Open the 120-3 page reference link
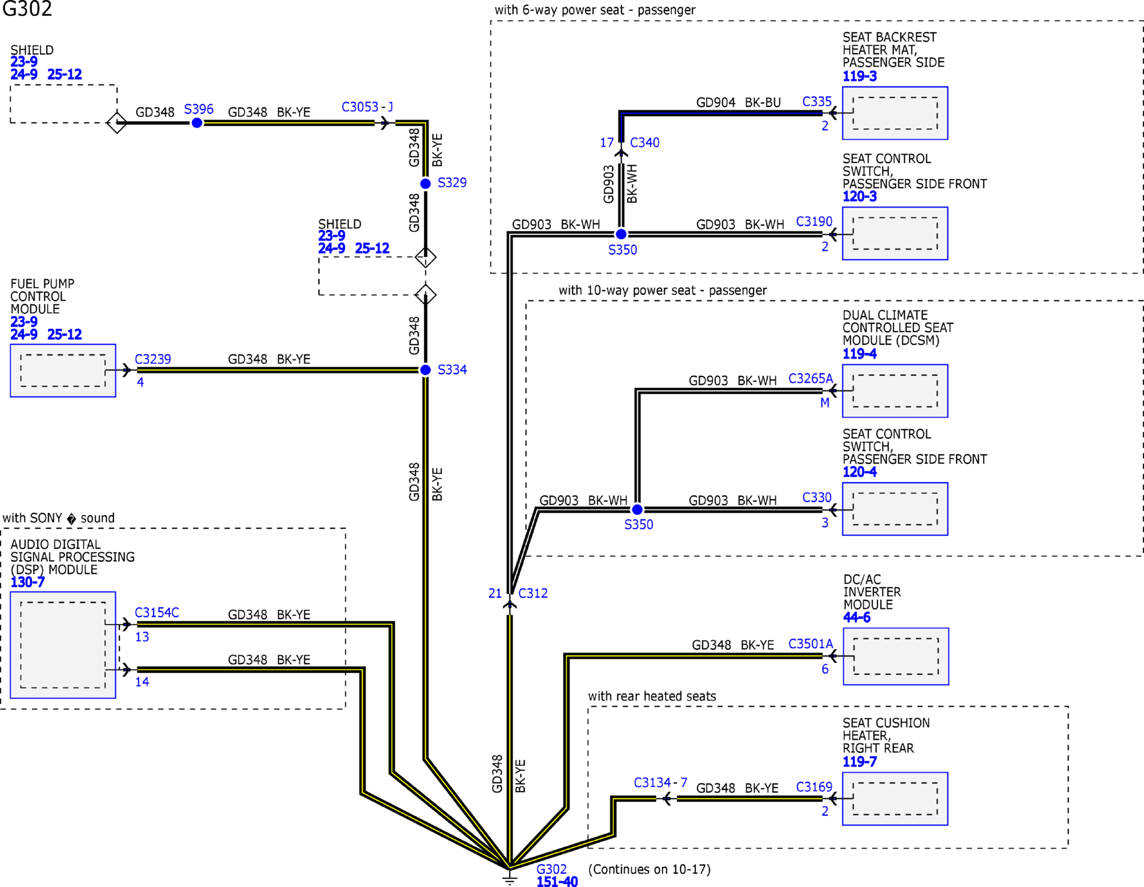The image size is (1144, 887). (859, 197)
